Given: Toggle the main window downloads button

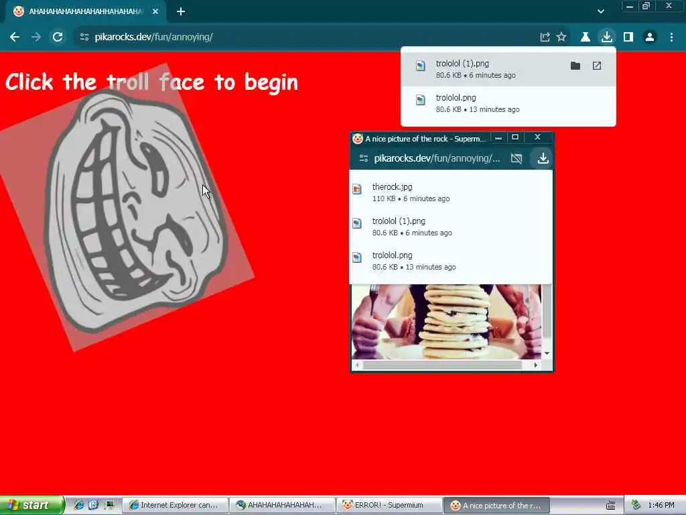Looking at the screenshot, I should pyautogui.click(x=606, y=38).
